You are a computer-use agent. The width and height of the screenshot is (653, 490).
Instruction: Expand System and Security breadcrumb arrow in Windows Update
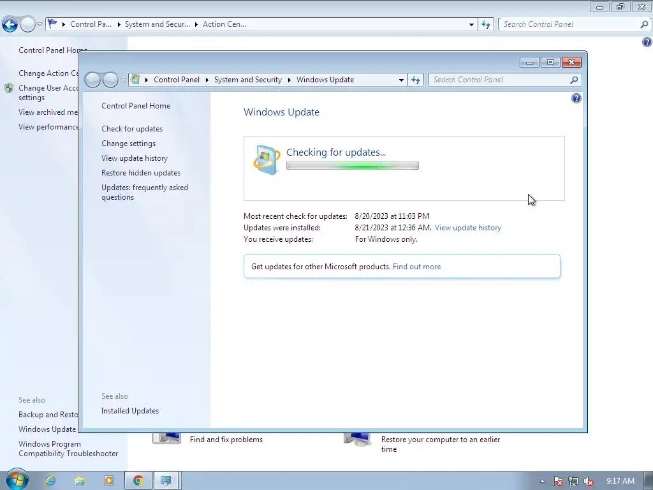(x=289, y=80)
